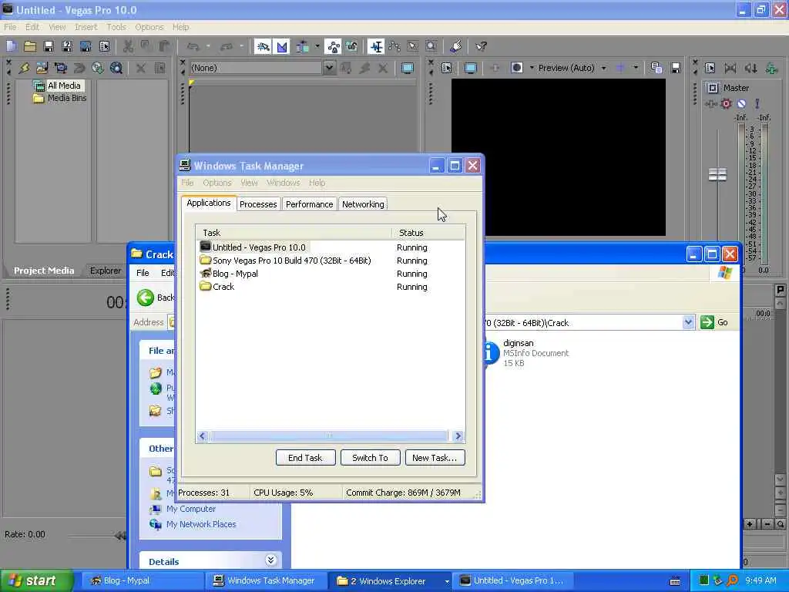Open the Processes tab in Task Manager

[x=258, y=204]
